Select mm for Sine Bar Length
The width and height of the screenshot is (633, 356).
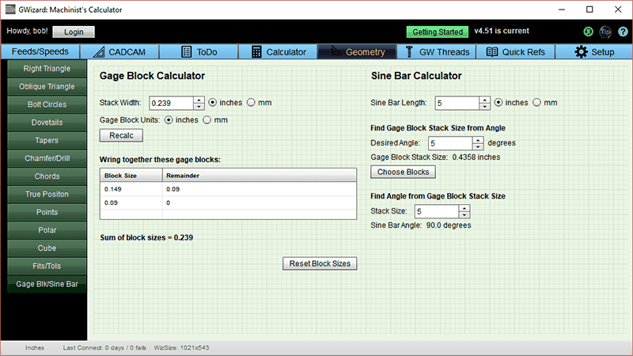point(537,103)
